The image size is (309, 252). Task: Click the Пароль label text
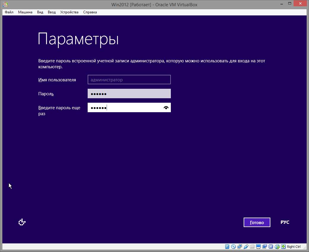(x=46, y=94)
